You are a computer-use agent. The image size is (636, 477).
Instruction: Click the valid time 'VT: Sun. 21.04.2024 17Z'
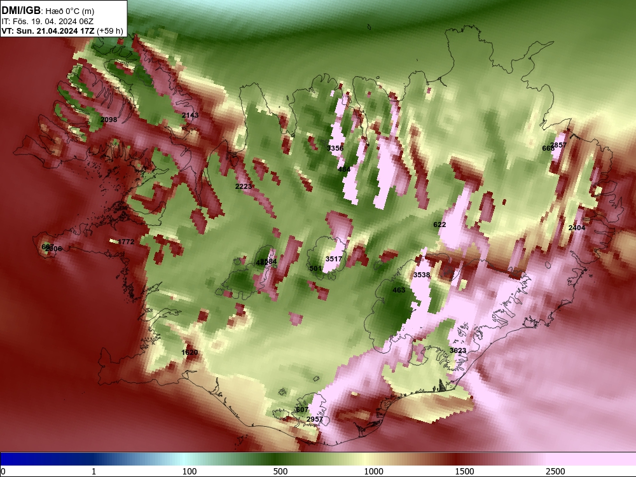(x=48, y=31)
